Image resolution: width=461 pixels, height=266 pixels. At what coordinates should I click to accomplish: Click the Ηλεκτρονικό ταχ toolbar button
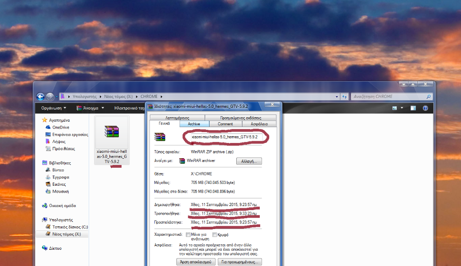coord(129,108)
